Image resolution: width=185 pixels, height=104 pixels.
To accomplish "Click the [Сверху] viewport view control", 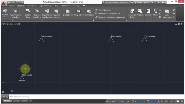I will tap(7, 24).
